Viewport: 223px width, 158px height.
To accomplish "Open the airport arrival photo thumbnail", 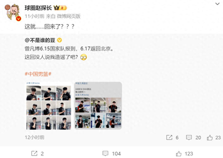I will [98, 106].
